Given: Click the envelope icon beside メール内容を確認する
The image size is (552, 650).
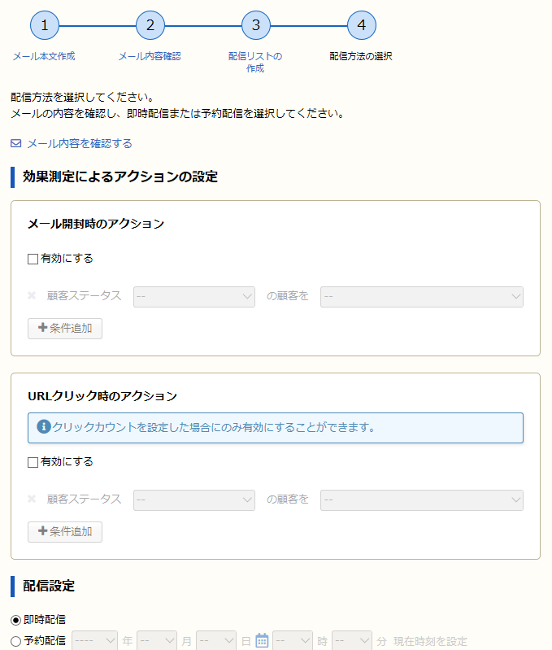Looking at the screenshot, I should tap(15, 143).
